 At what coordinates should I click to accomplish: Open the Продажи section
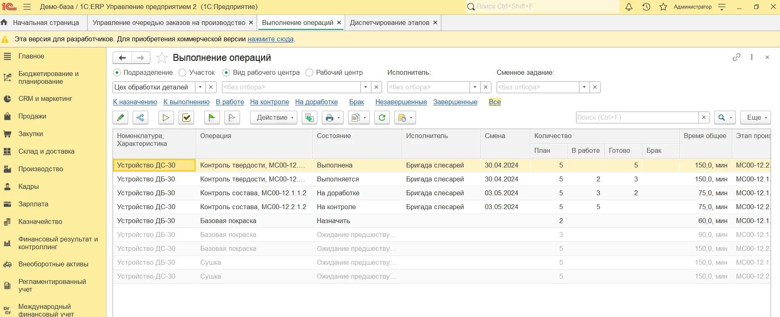point(53,116)
